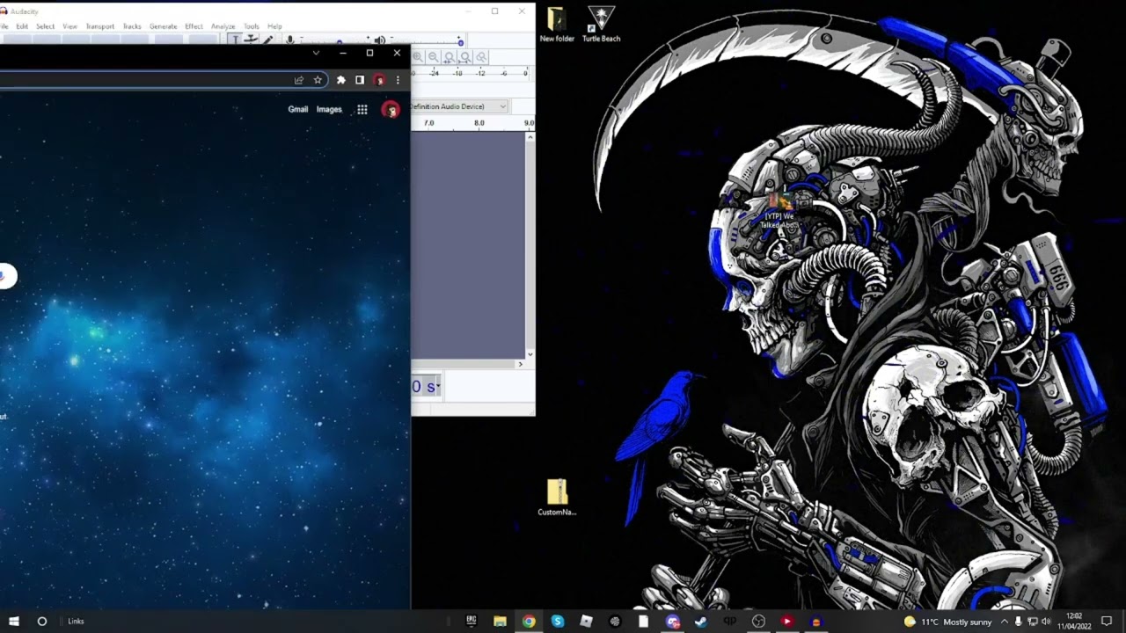The width and height of the screenshot is (1126, 633).
Task: Open the Audacity Transport menu
Action: (99, 26)
